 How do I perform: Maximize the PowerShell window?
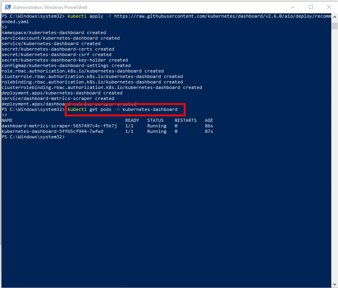311,7
